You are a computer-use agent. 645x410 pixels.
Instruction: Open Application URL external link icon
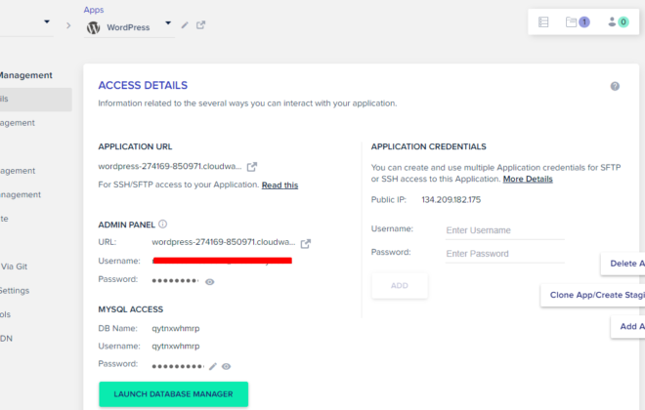click(x=252, y=166)
